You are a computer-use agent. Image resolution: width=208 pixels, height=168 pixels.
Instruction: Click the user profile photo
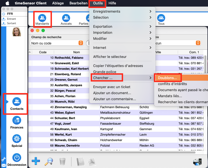pyautogui.click(x=16, y=32)
